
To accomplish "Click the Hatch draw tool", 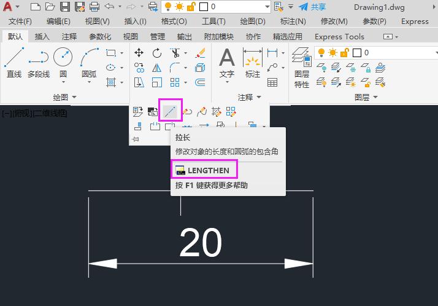I will click(x=111, y=82).
